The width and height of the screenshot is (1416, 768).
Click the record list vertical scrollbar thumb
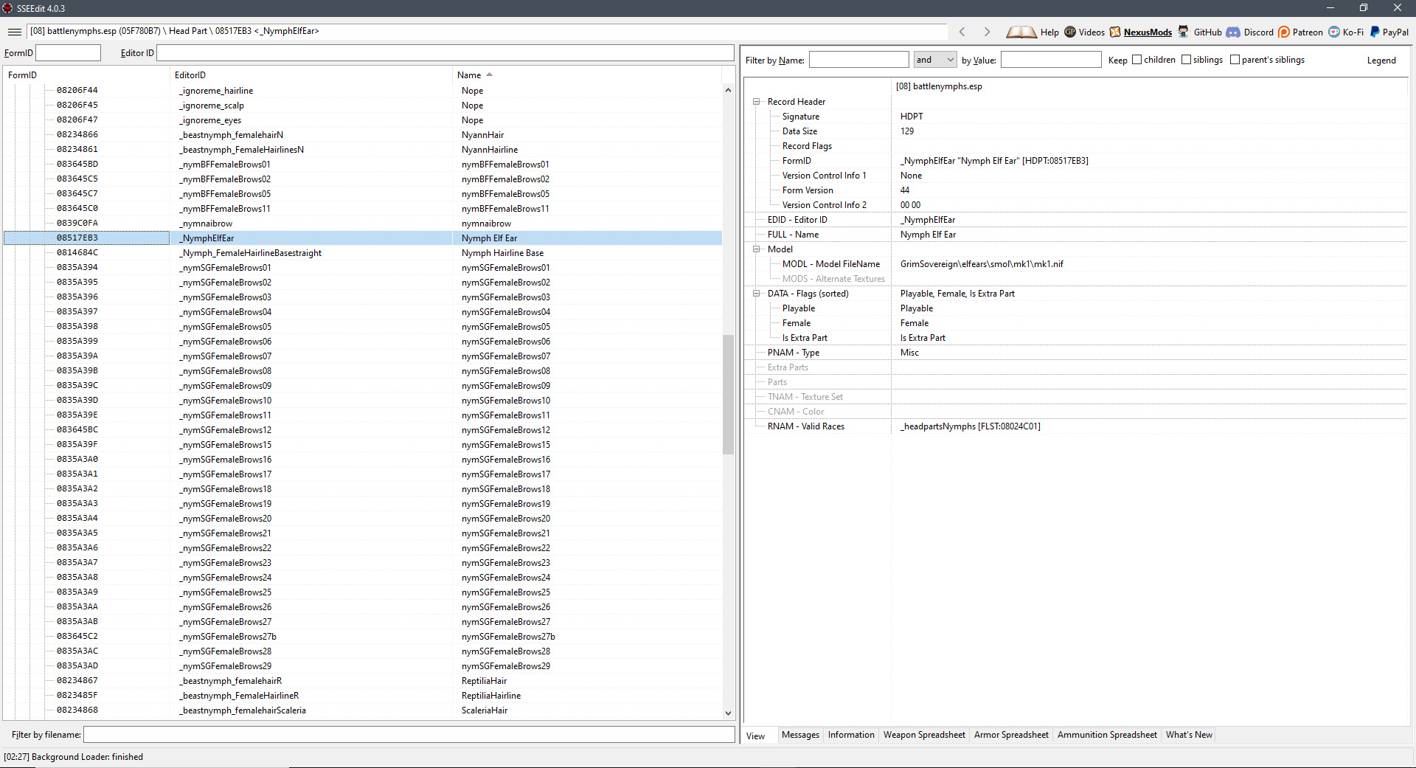pos(728,395)
